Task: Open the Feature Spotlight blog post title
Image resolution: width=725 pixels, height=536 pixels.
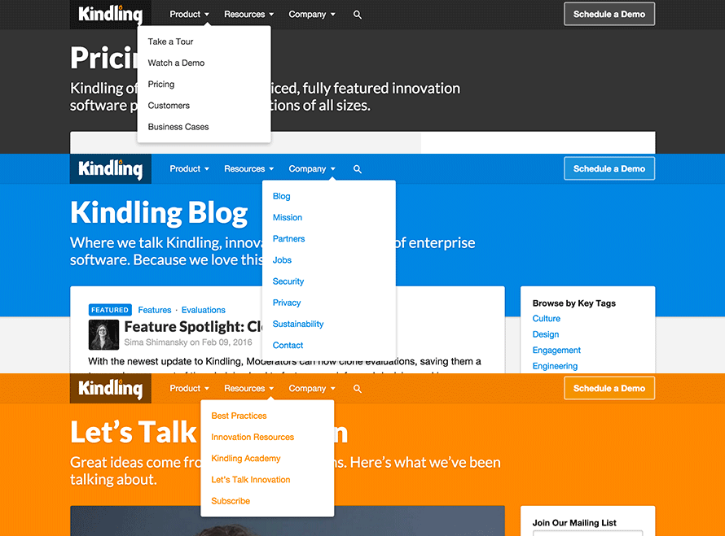Action: coord(194,327)
